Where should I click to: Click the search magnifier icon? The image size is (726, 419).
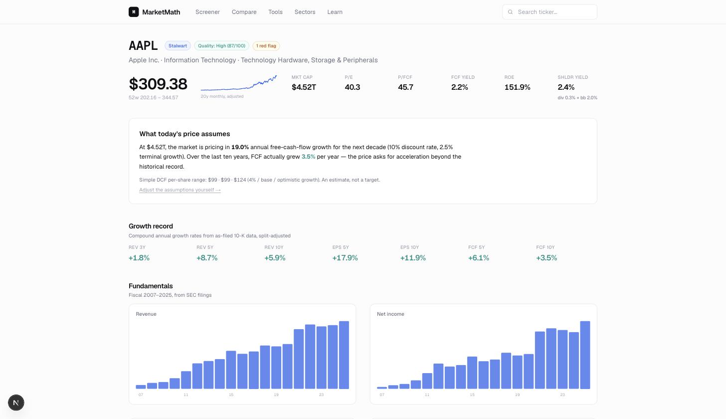pyautogui.click(x=510, y=12)
